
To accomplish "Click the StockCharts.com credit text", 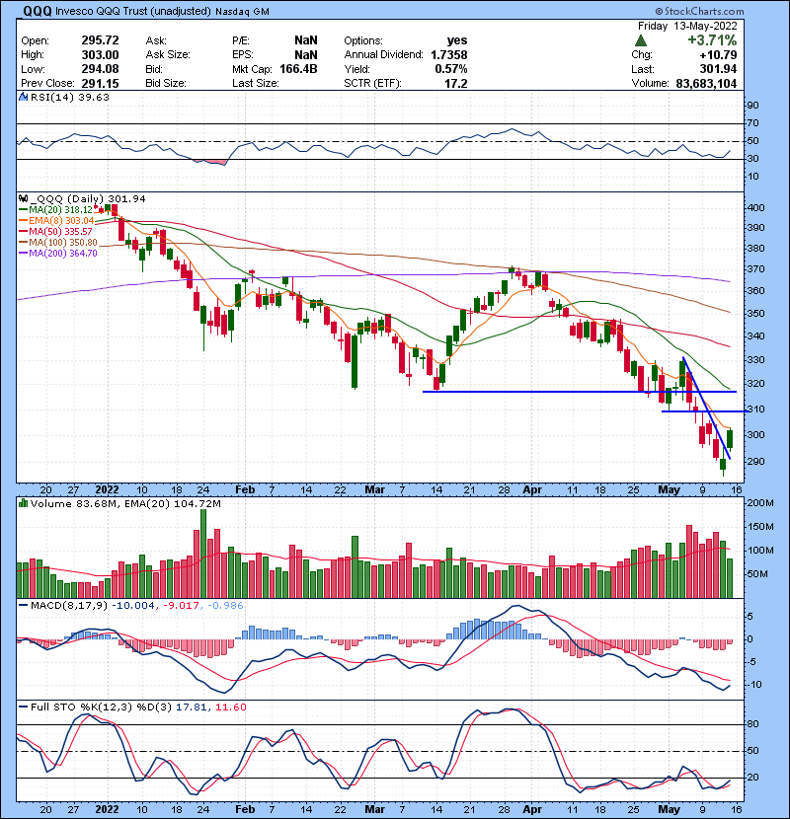I will 699,11.
